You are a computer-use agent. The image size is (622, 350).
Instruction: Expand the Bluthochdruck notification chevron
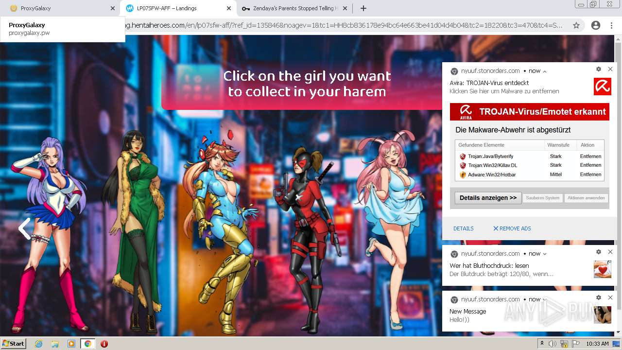click(545, 254)
